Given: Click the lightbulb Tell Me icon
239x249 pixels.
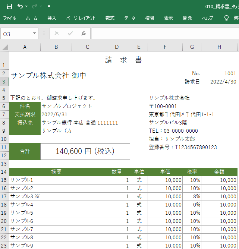Looking at the screenshot, I should 226,18.
